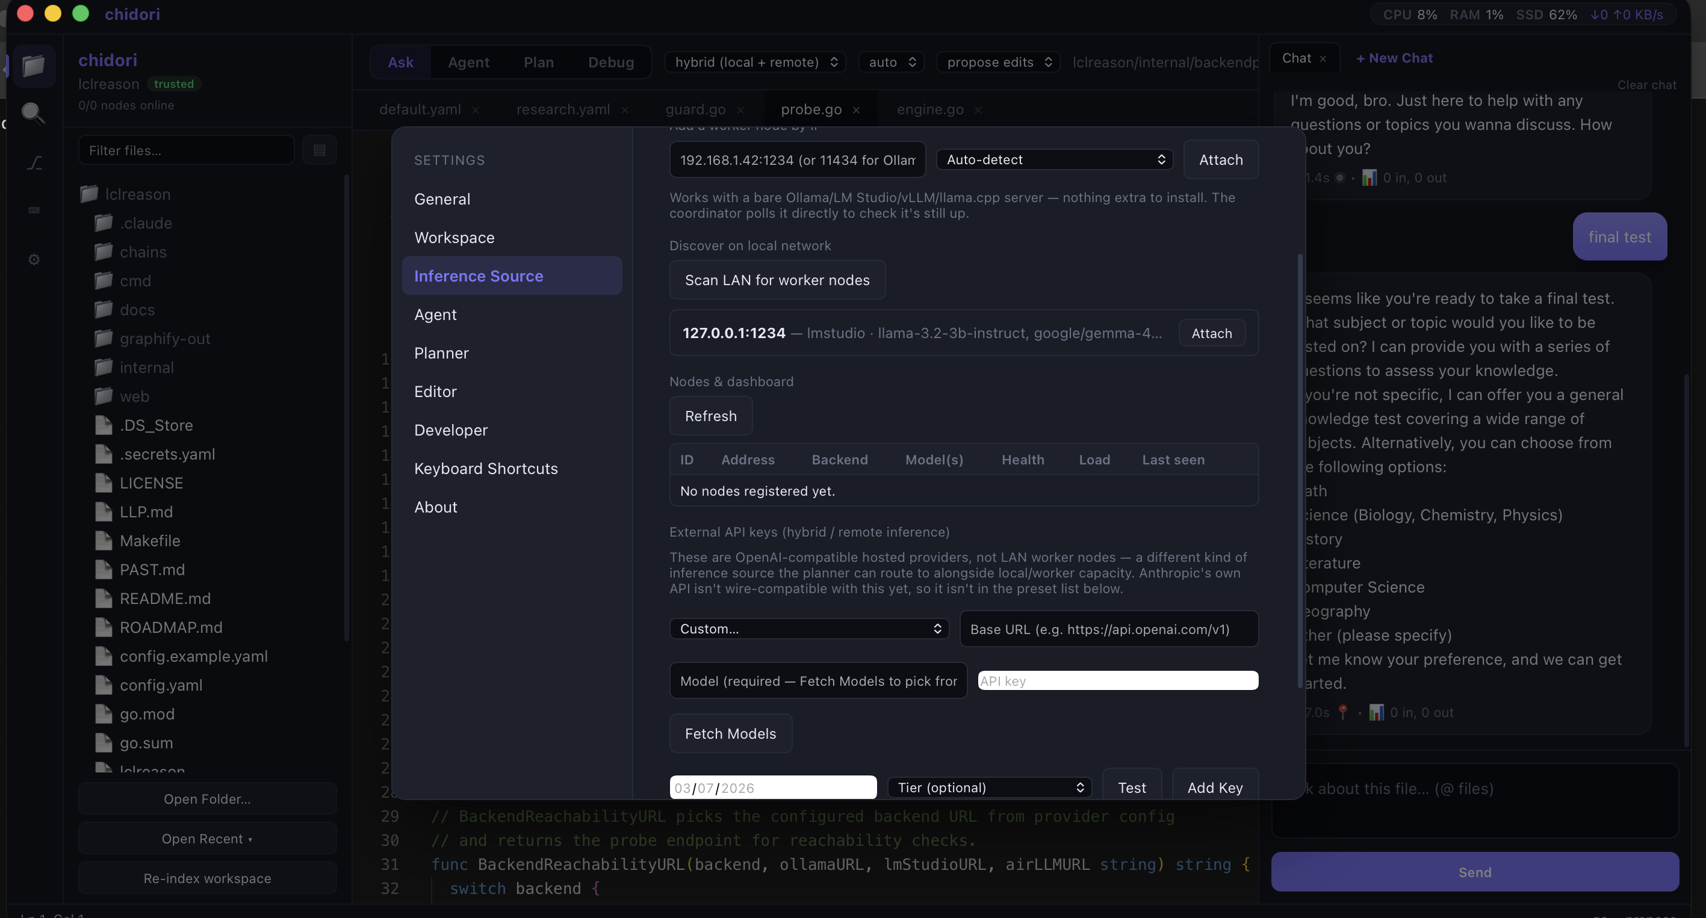The height and width of the screenshot is (918, 1706).
Task: Close the engine.go editor tab
Action: click(978, 110)
